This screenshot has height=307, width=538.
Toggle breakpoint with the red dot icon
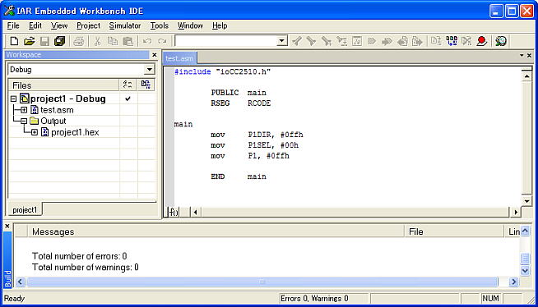(482, 41)
